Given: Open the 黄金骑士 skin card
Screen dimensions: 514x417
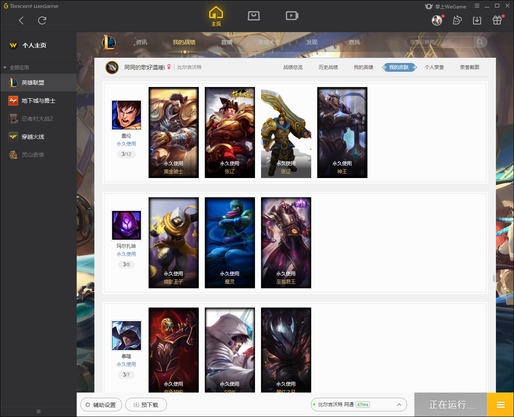Looking at the screenshot, I should [173, 132].
